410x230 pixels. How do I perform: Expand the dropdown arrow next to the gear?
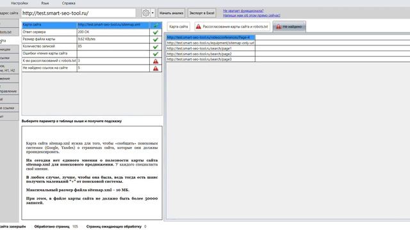pos(152,13)
